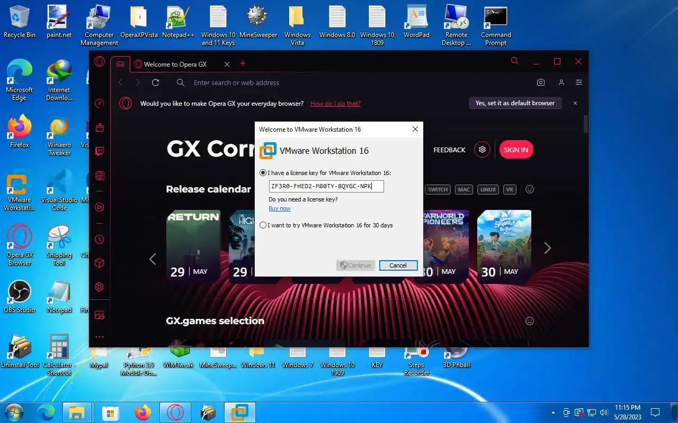Click the release calendar smiley feedback icon

click(x=529, y=189)
